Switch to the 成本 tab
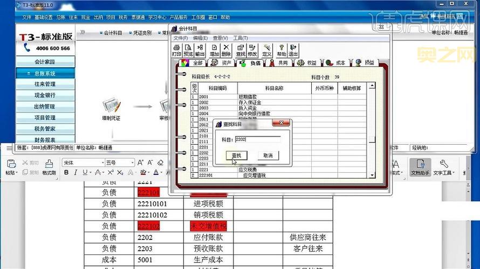This screenshot has height=269, width=480. point(336,63)
